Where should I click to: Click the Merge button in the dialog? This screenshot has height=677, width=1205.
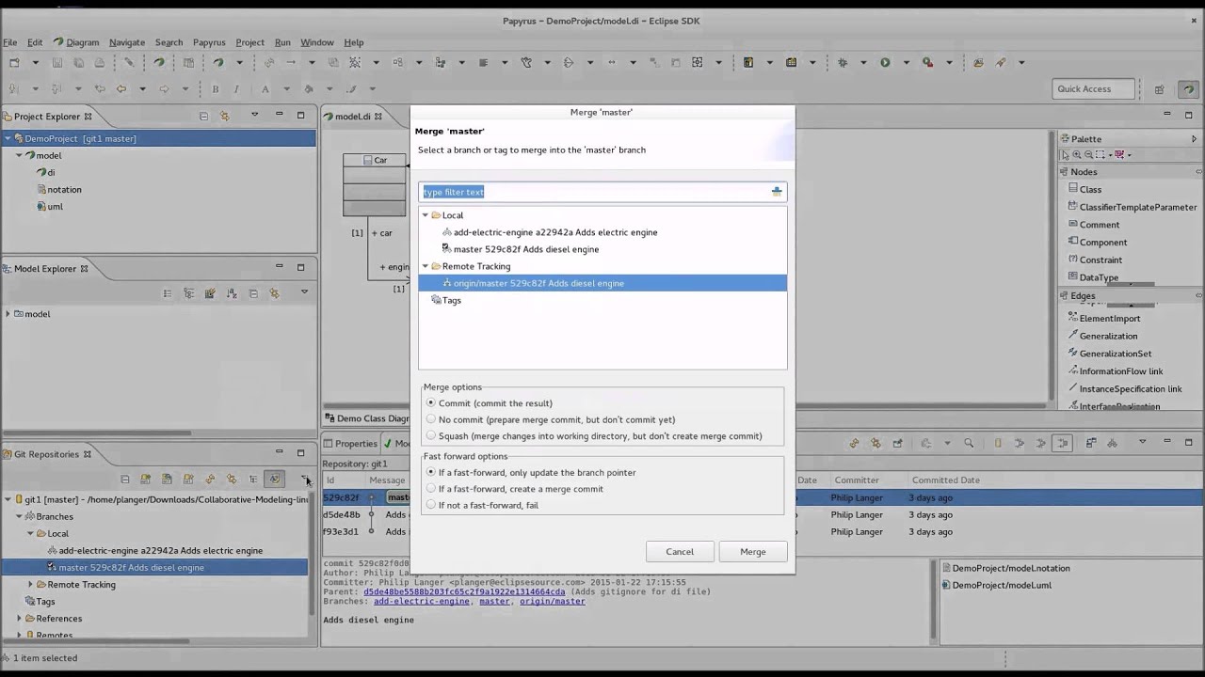(x=753, y=552)
